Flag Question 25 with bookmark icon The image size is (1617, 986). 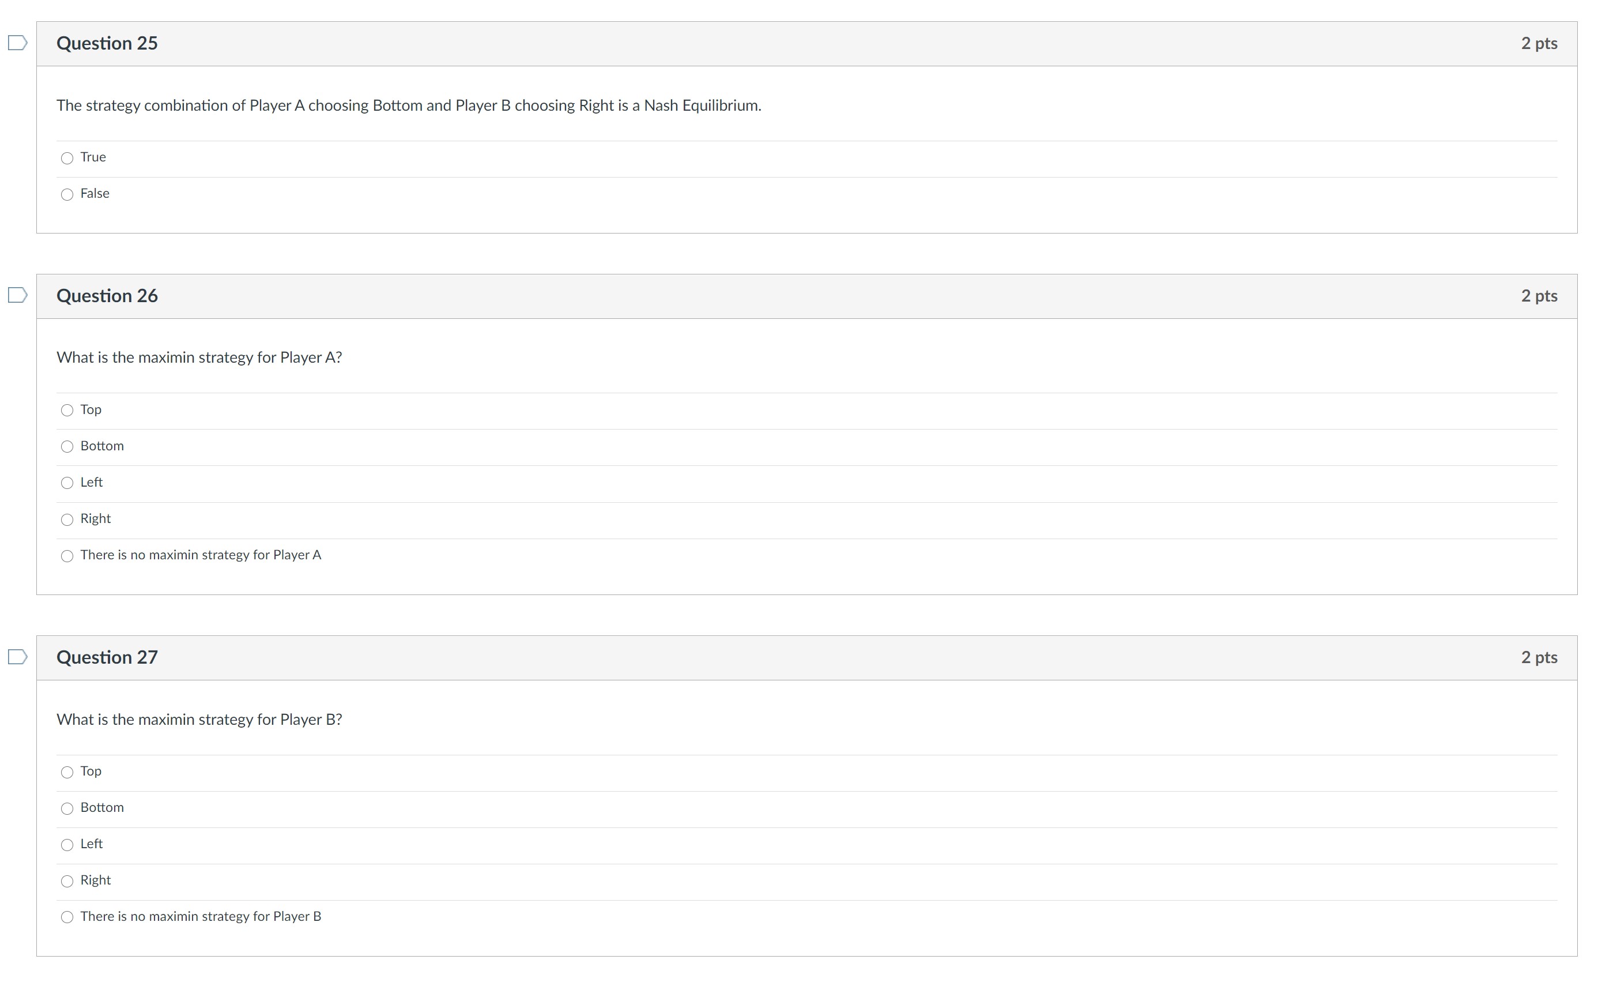[17, 43]
